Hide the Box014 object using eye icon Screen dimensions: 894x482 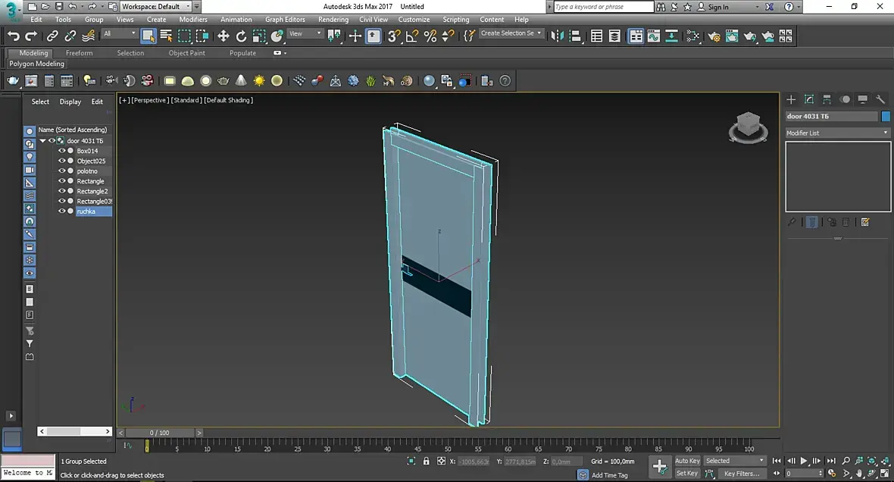pos(62,151)
